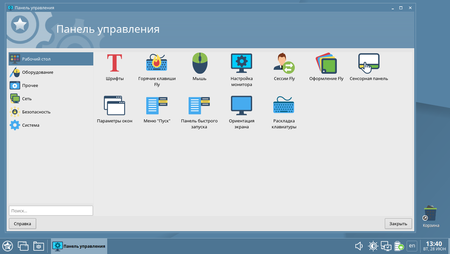Select the Рабочий стол category
The image size is (450, 254).
pyautogui.click(x=51, y=59)
